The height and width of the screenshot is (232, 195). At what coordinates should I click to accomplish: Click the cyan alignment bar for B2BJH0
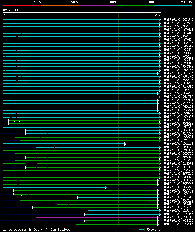point(124,211)
